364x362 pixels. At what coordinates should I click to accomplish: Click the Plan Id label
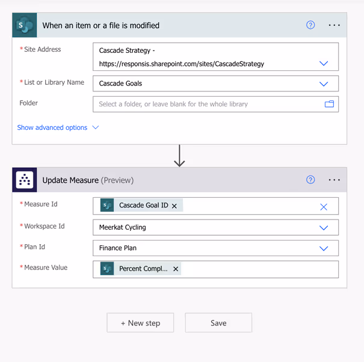pos(34,247)
